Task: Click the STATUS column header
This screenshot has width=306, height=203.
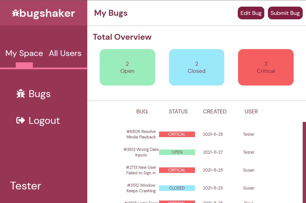Action: pyautogui.click(x=178, y=111)
